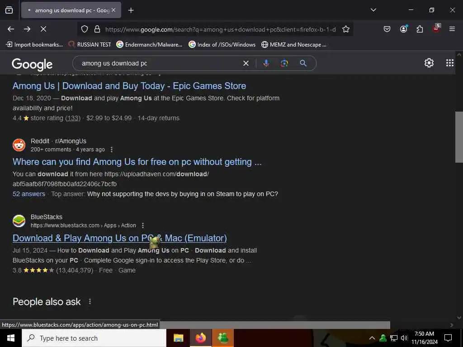This screenshot has height=347, width=463.
Task: Open network status tray icon
Action: 393,338
